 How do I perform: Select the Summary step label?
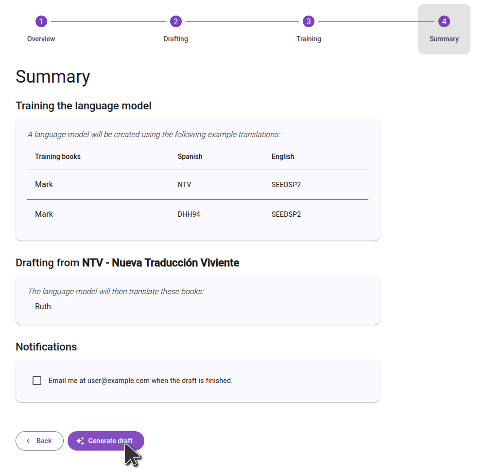[x=444, y=39]
